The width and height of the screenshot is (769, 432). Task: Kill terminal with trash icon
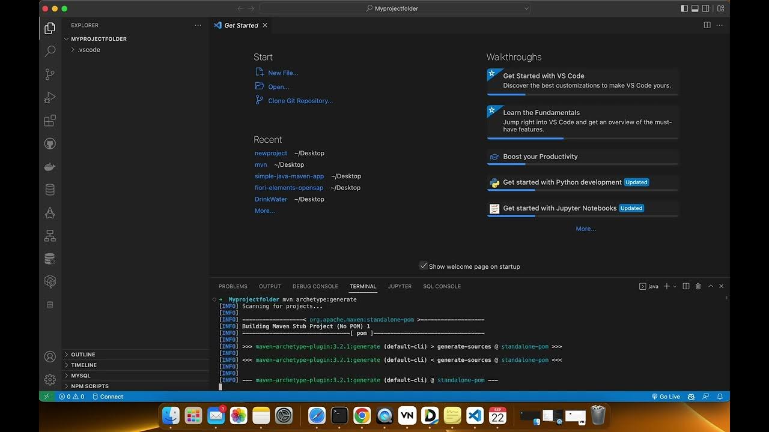(x=698, y=286)
